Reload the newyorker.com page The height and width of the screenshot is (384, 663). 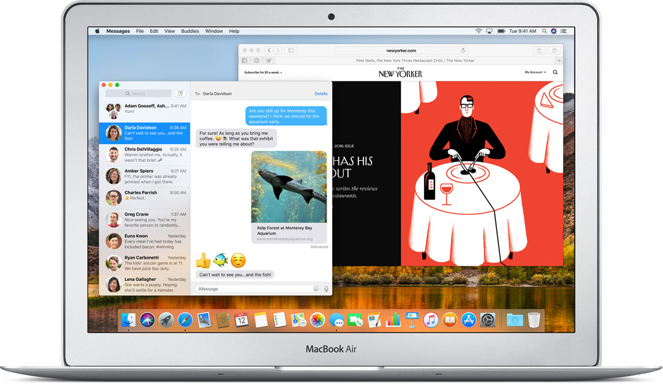click(x=463, y=51)
